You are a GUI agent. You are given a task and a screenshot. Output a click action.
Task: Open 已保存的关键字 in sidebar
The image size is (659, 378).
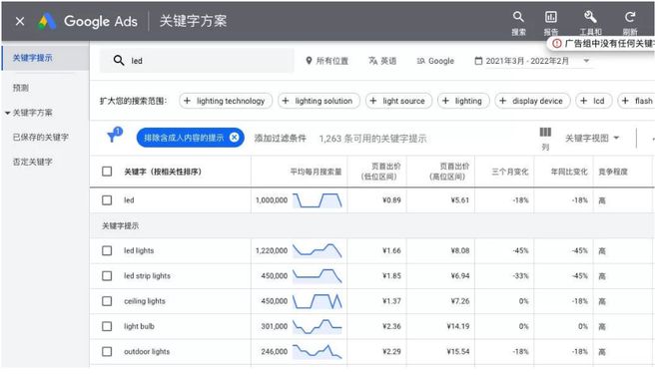[x=40, y=137]
